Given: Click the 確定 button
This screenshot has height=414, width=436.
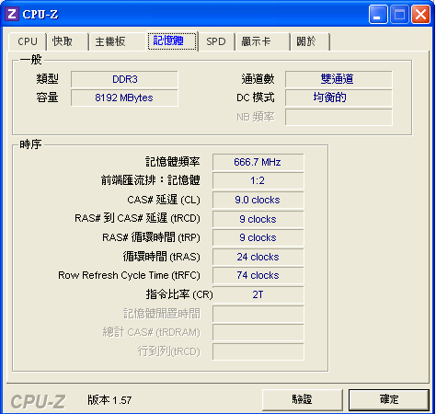Looking at the screenshot, I should (x=389, y=399).
